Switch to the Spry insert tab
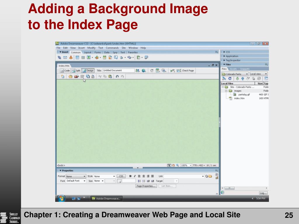 (x=115, y=52)
